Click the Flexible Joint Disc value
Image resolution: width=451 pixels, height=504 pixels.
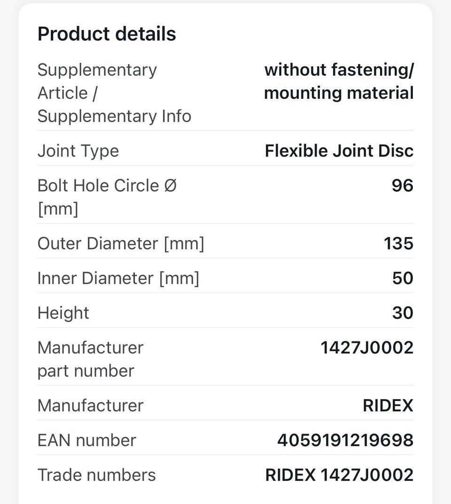pos(339,150)
